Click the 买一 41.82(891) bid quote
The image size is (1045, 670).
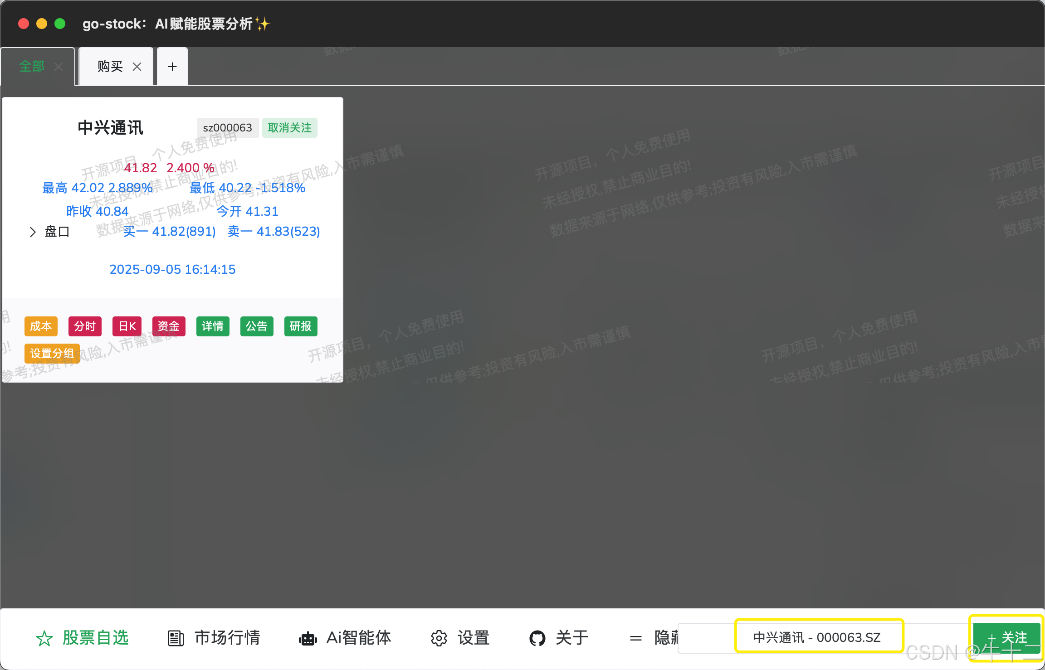[x=170, y=231]
